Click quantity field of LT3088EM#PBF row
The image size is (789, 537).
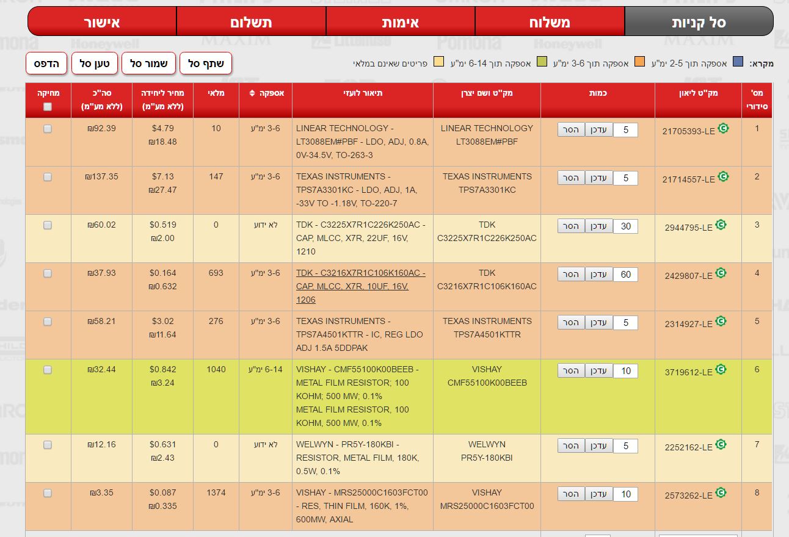coord(626,130)
